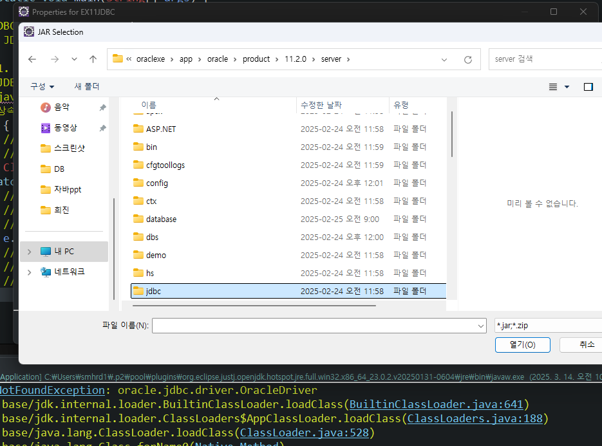This screenshot has height=446, width=602.
Task: Unpin 음악 using its pin icon
Action: pyautogui.click(x=102, y=107)
